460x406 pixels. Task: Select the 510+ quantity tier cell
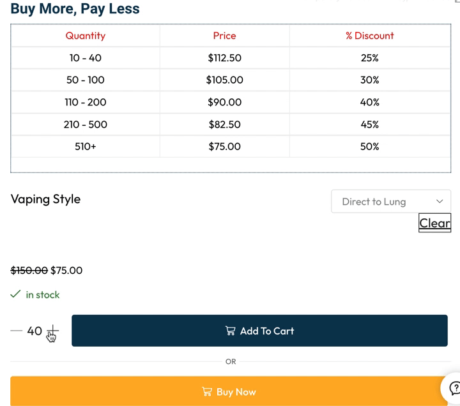click(x=85, y=146)
